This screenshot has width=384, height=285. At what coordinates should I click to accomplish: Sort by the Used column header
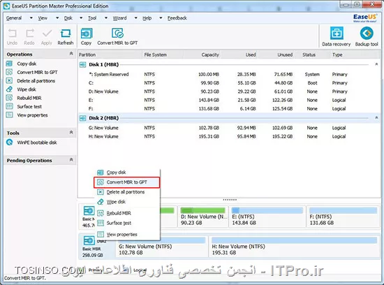(239, 54)
